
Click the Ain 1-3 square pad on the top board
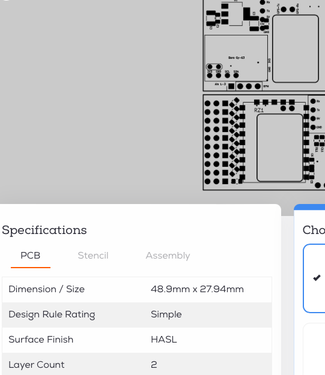(x=231, y=86)
